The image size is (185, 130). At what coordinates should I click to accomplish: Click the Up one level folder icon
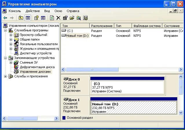click(x=21, y=18)
